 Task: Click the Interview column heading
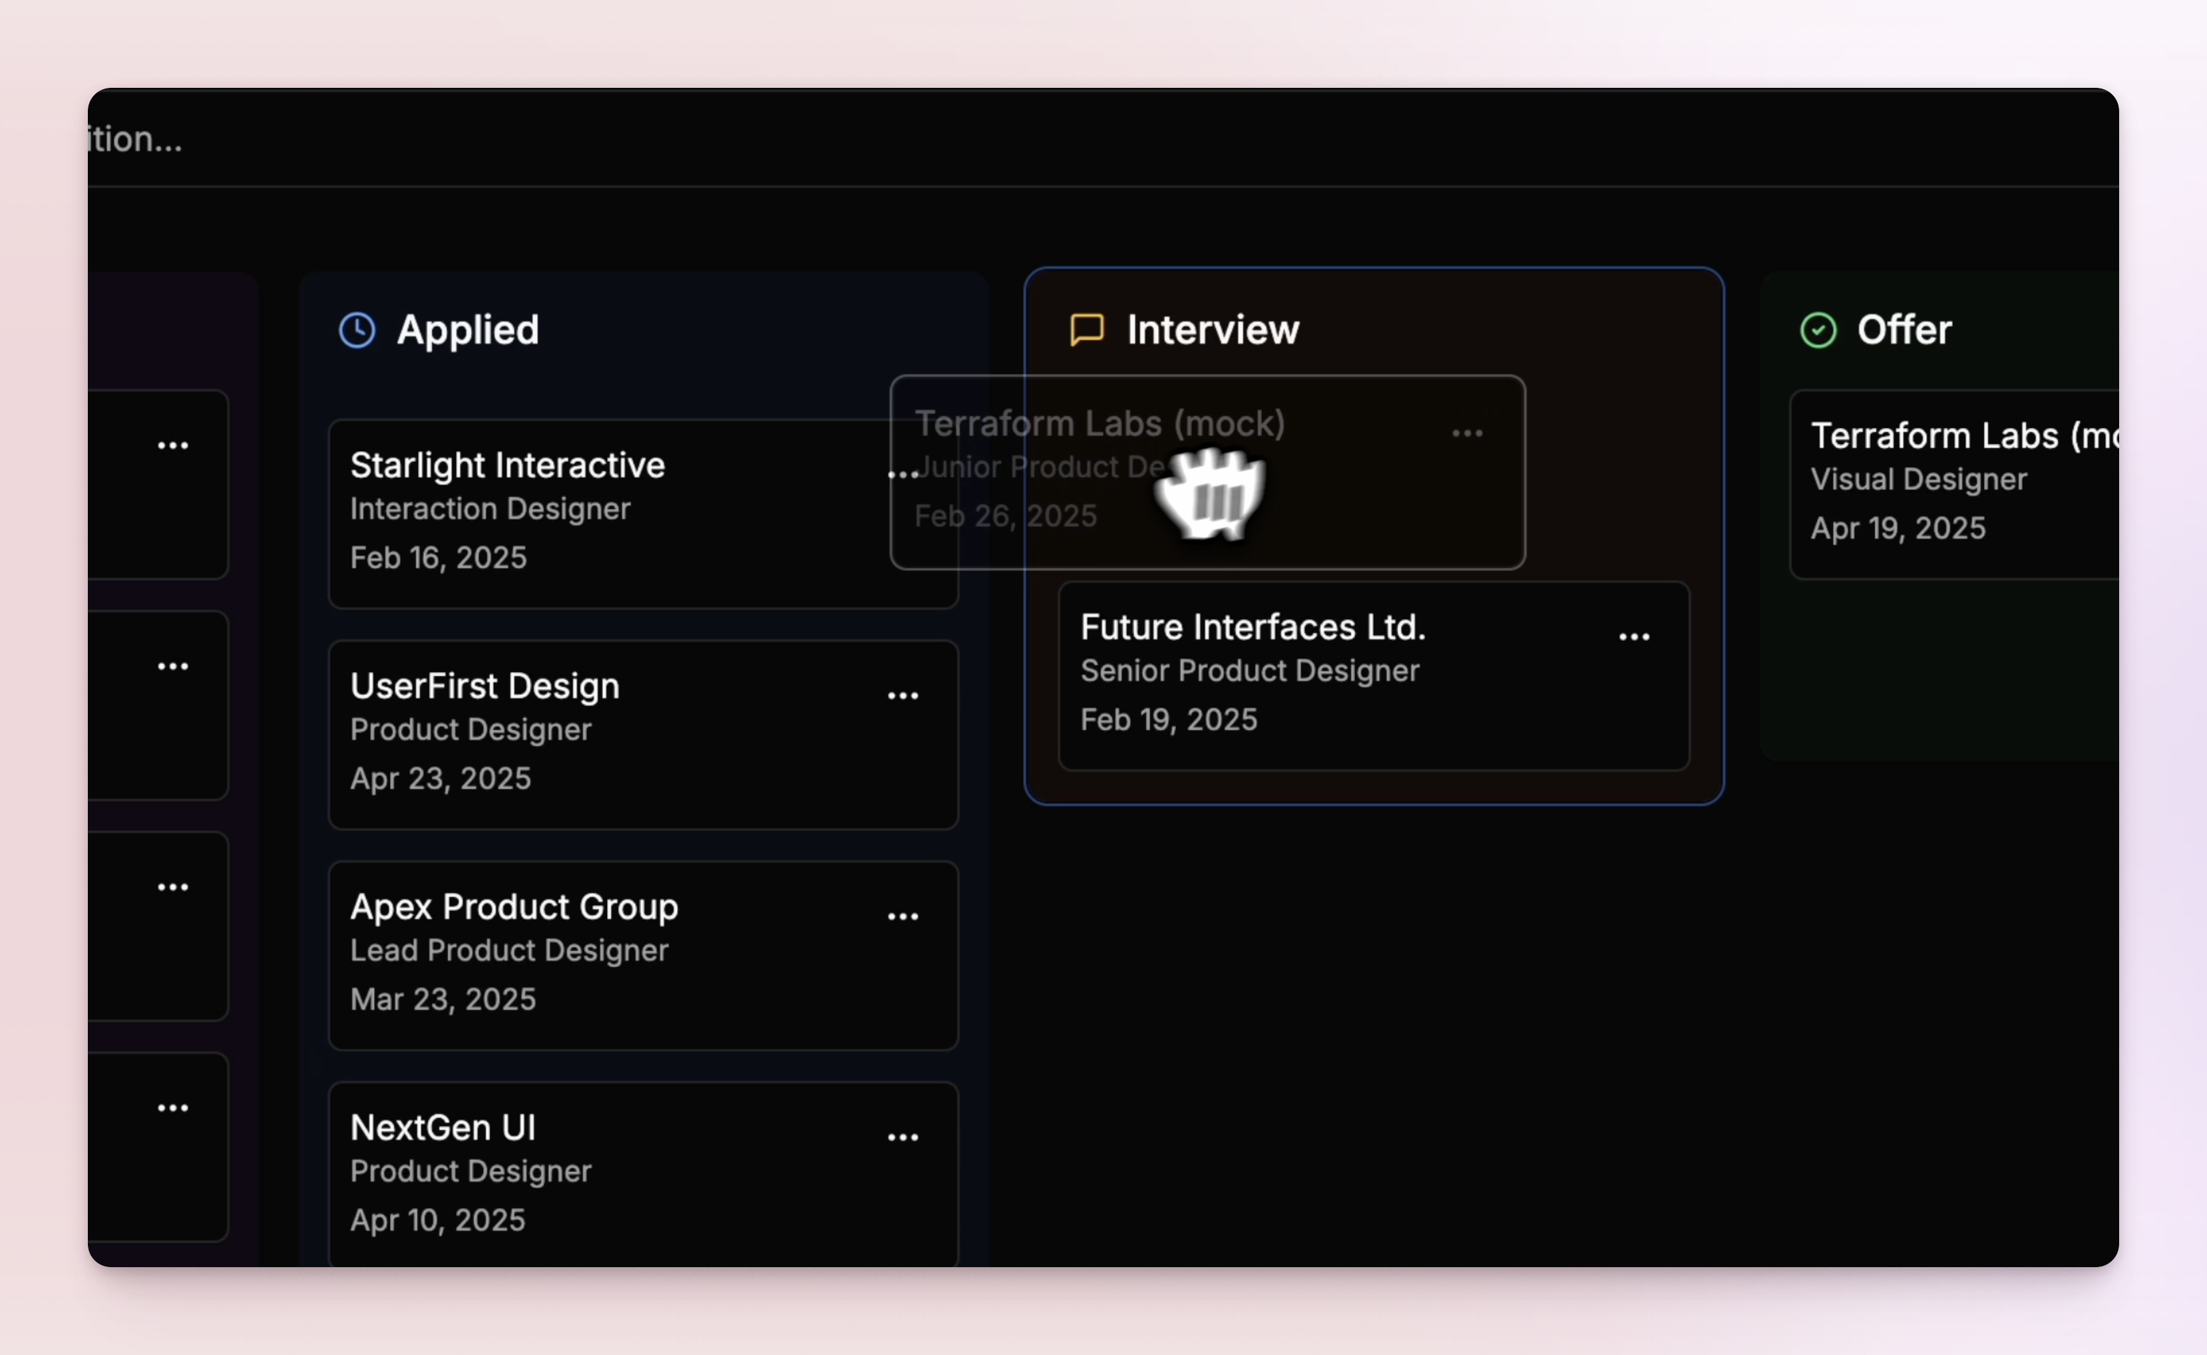point(1213,330)
